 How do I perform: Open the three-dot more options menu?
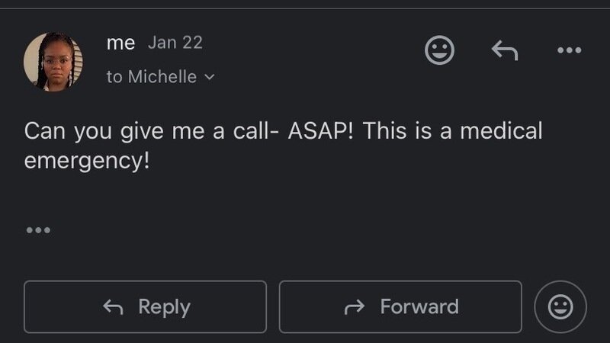(x=569, y=50)
